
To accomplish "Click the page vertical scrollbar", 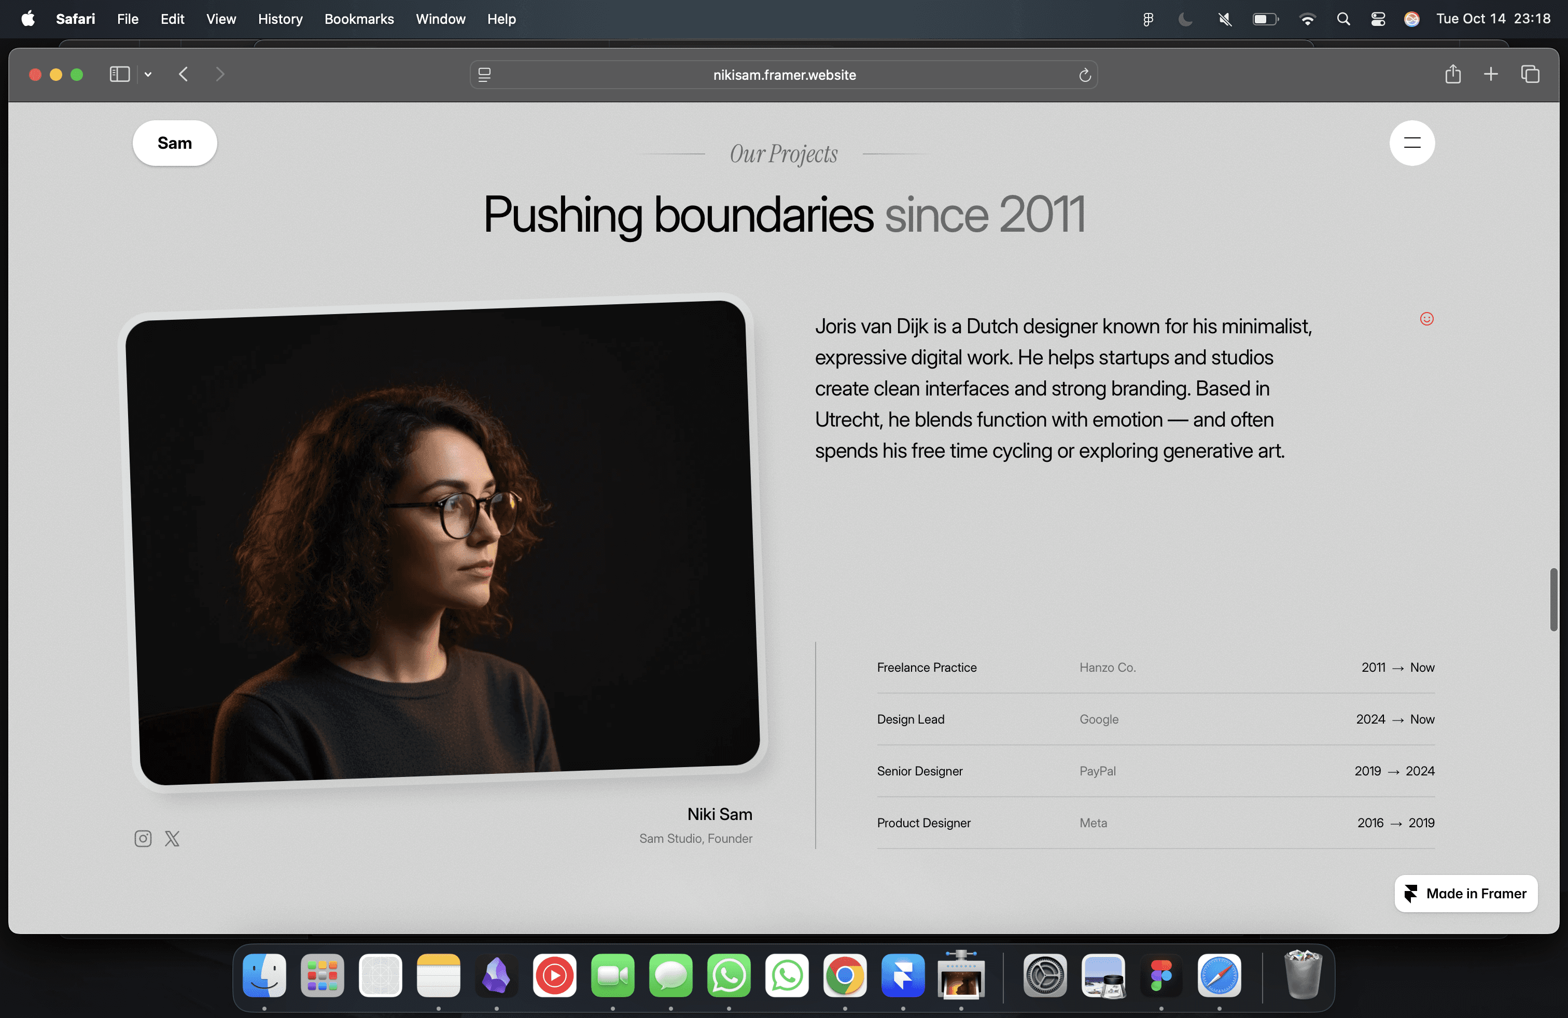I will click(x=1553, y=599).
